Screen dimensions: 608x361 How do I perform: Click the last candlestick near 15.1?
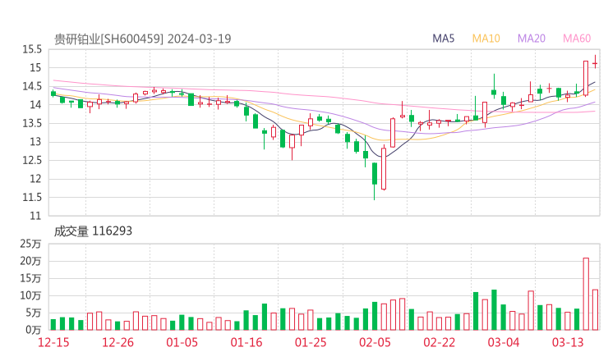point(595,62)
